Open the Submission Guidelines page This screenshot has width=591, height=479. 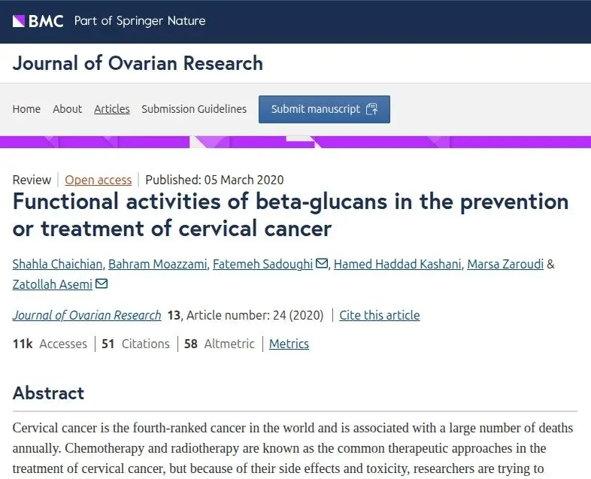[194, 109]
